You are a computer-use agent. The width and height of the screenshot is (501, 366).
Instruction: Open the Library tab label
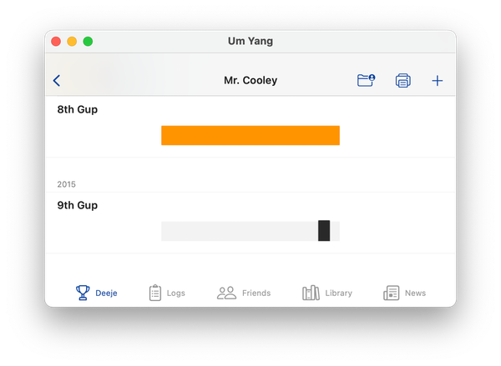[339, 293]
